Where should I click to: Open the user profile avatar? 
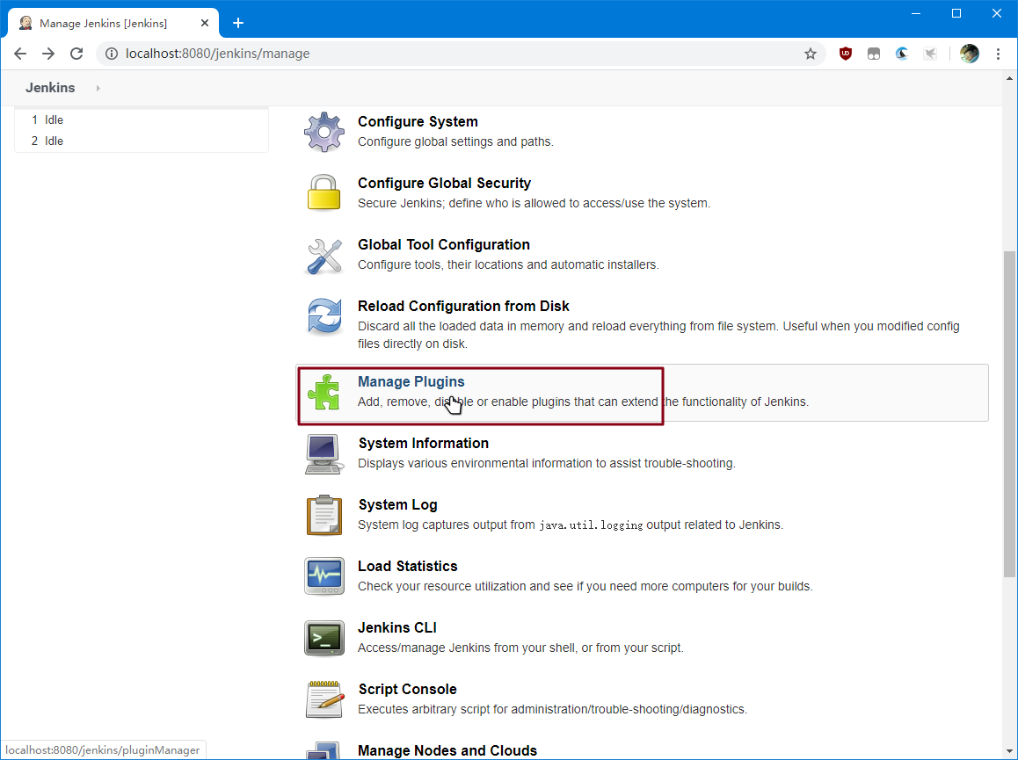click(970, 54)
